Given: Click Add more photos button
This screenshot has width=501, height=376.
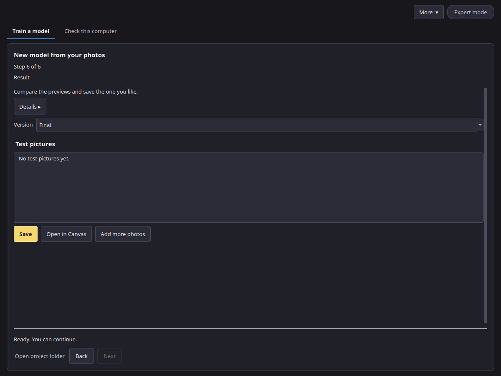Looking at the screenshot, I should click(x=123, y=234).
